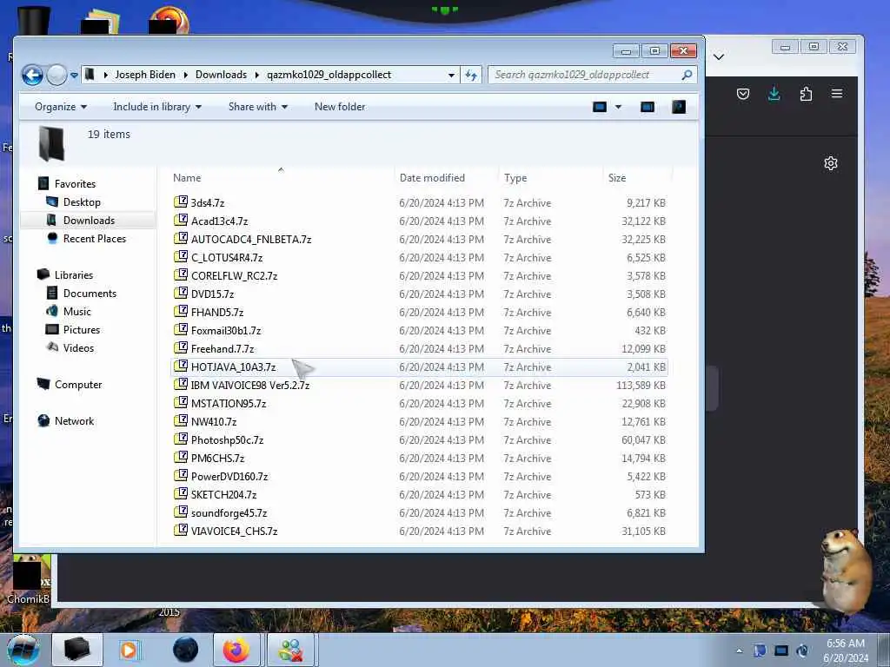
Task: Select the PM6CHS.7z archive icon
Action: pos(181,457)
